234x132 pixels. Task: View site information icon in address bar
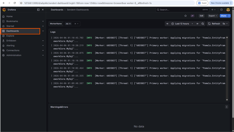coord(21,3)
